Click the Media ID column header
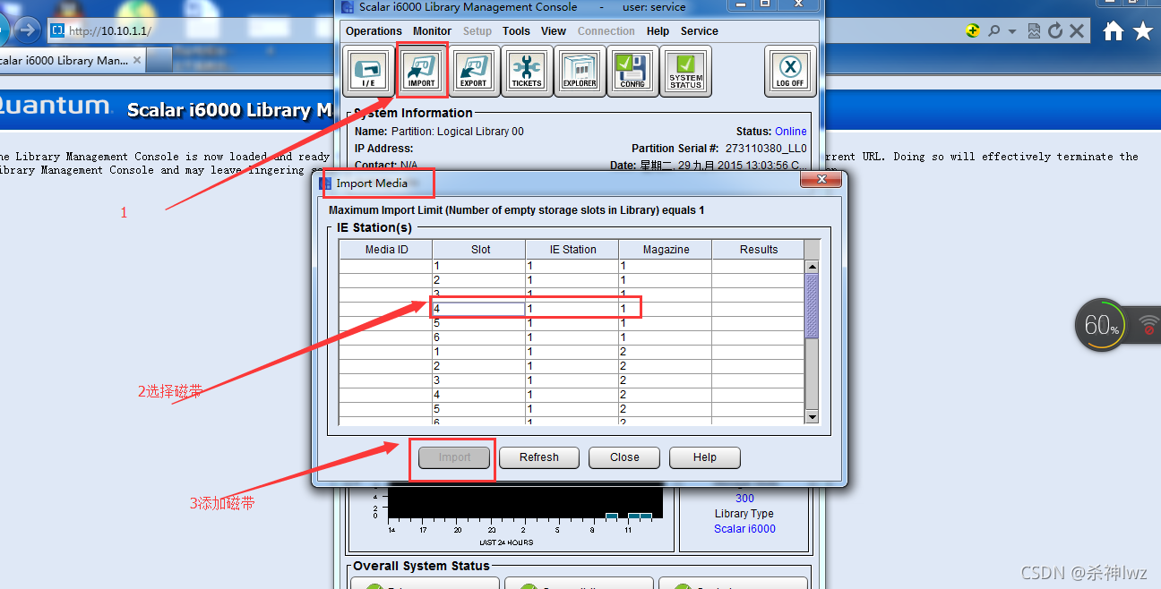Screen dimensions: 1161x589 click(386, 250)
